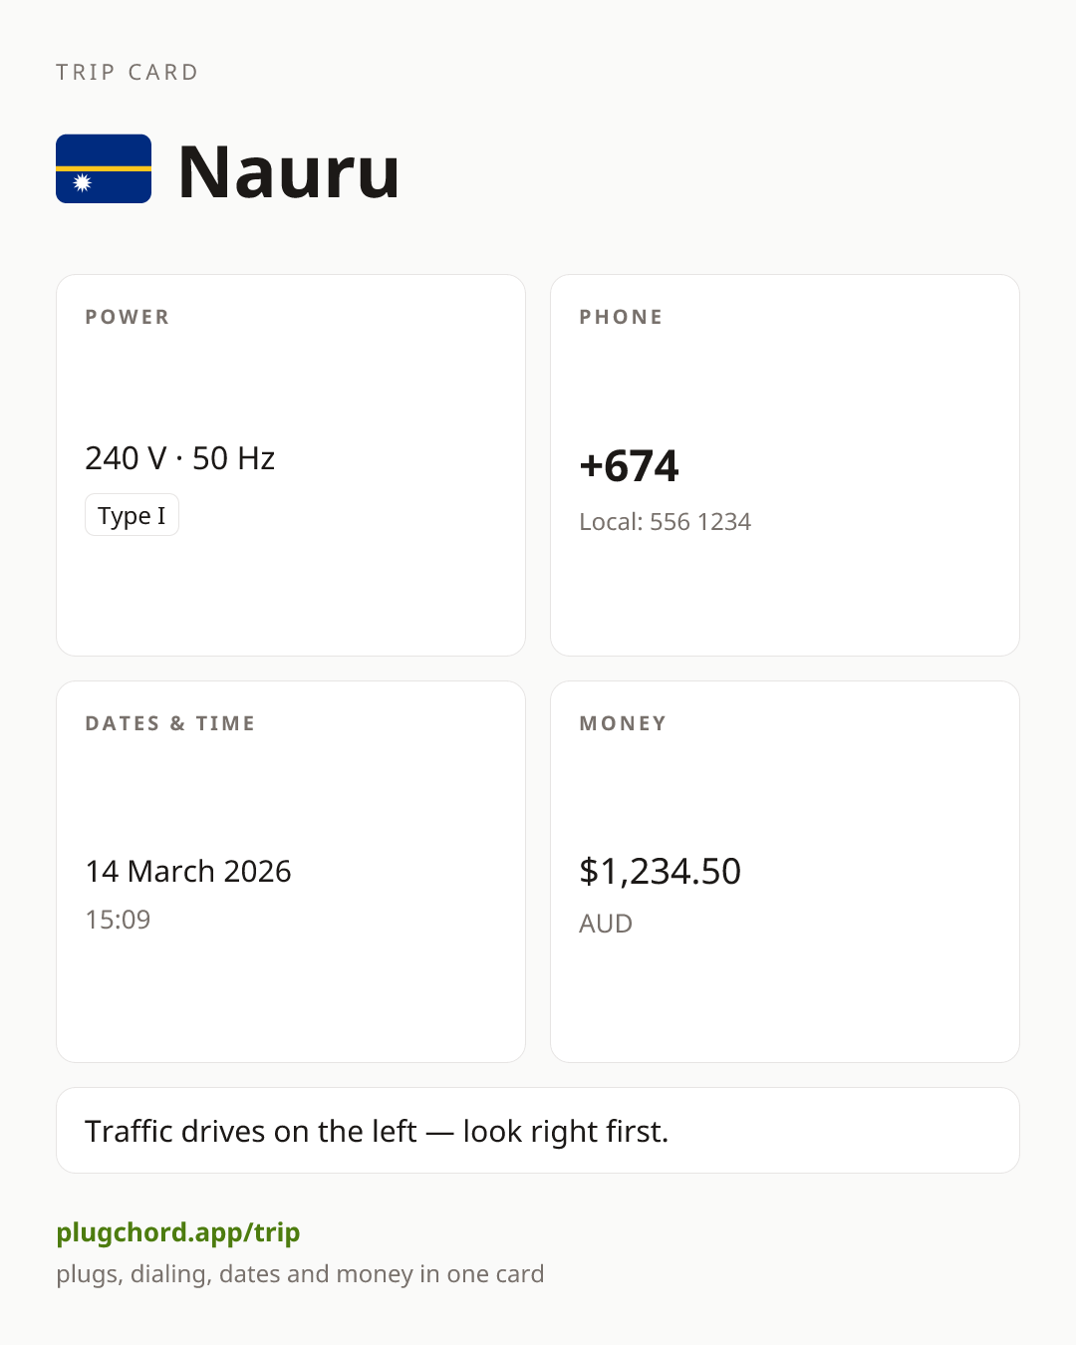Select the 15:09 time value
Image resolution: width=1076 pixels, height=1345 pixels.
pyautogui.click(x=118, y=920)
